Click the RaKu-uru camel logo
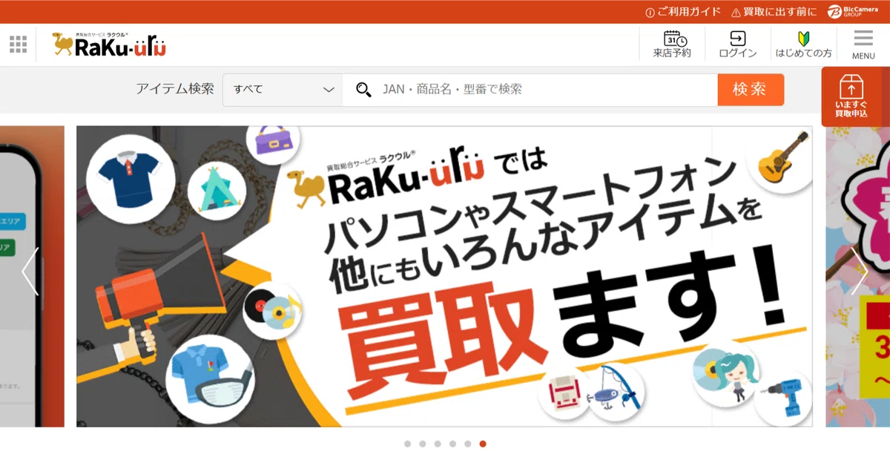Screen dimensions: 890x466 [x=109, y=45]
